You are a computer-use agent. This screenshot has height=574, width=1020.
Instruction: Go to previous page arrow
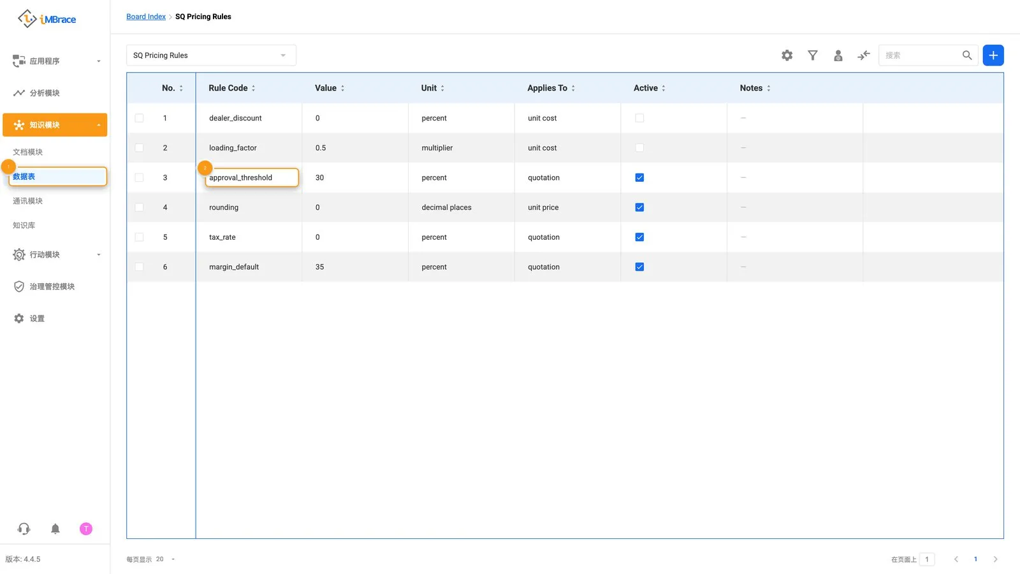[956, 559]
